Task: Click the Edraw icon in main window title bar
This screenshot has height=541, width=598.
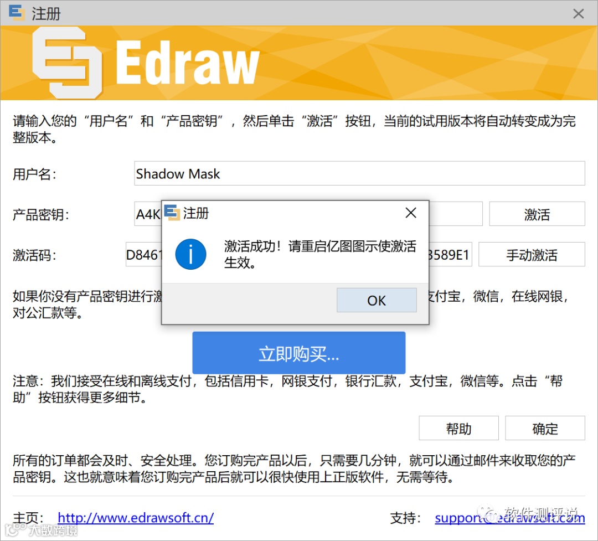Action: [x=17, y=13]
